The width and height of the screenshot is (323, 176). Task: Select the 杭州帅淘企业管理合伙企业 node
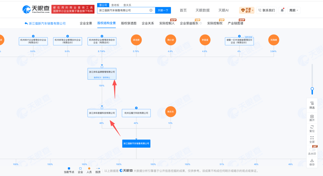68,41
